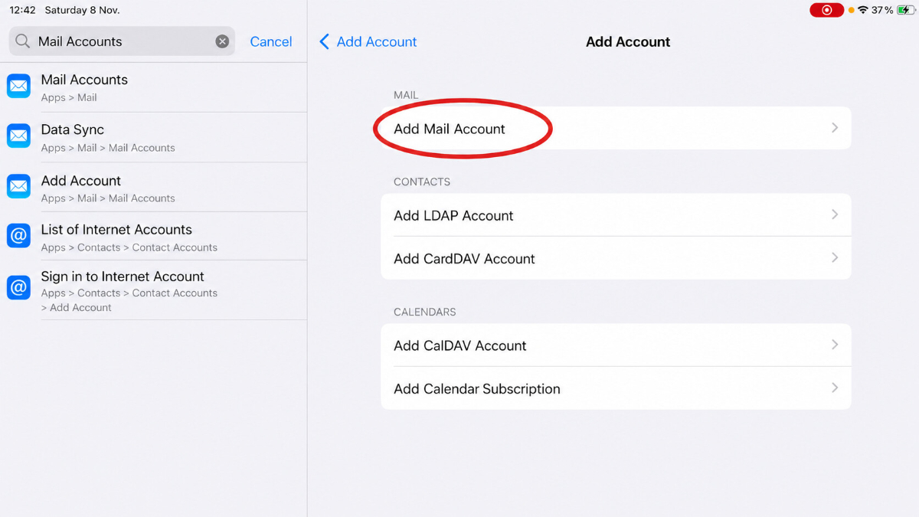The width and height of the screenshot is (919, 517).
Task: Click the Apps > Mail > Mail Accounts path under Data Sync
Action: pos(108,148)
